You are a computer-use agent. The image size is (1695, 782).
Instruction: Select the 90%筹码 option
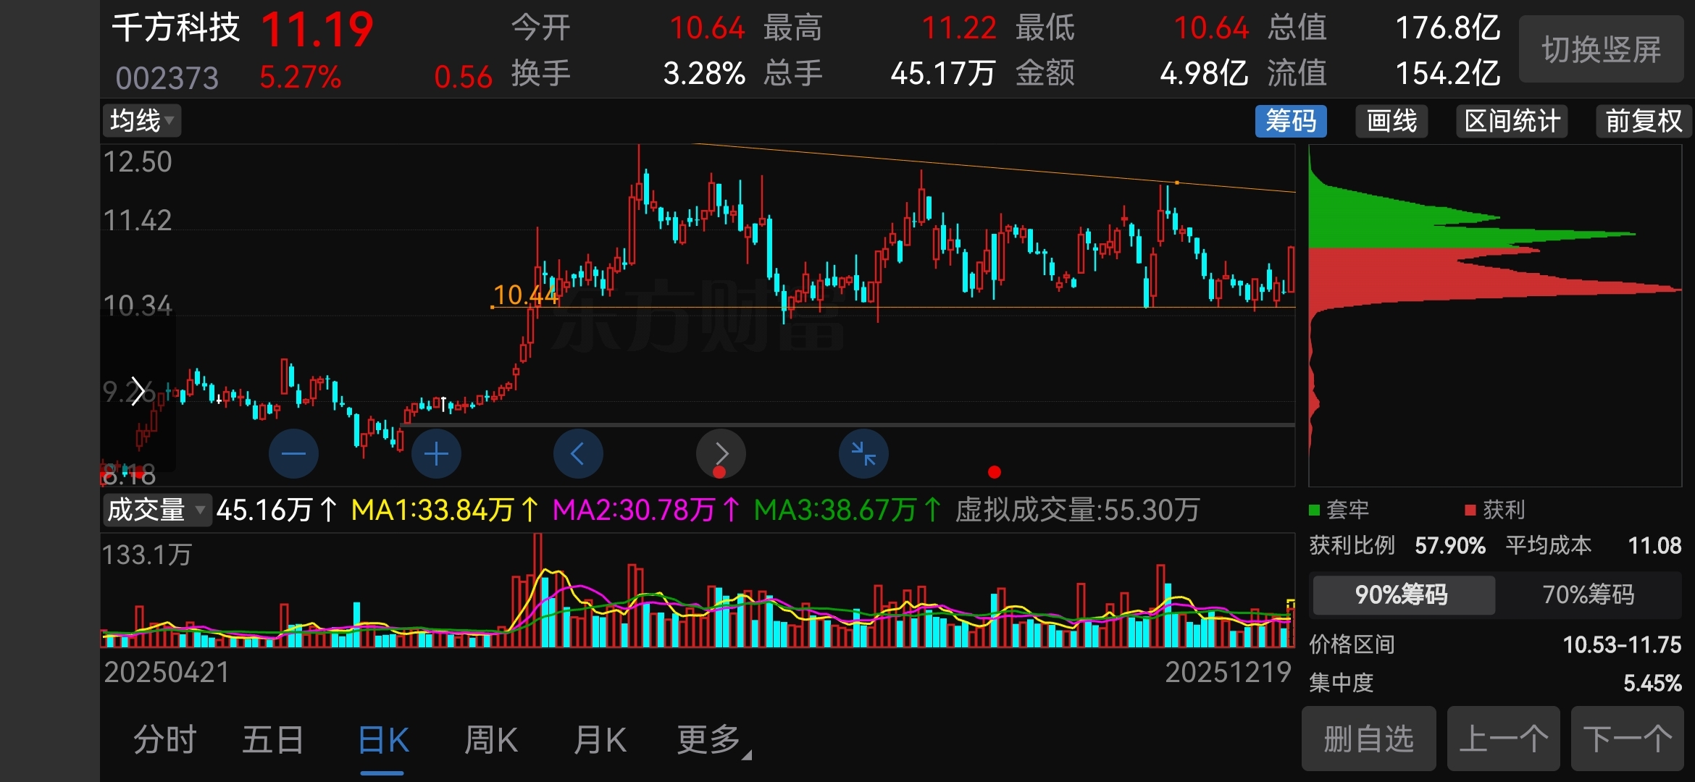pyautogui.click(x=1402, y=594)
